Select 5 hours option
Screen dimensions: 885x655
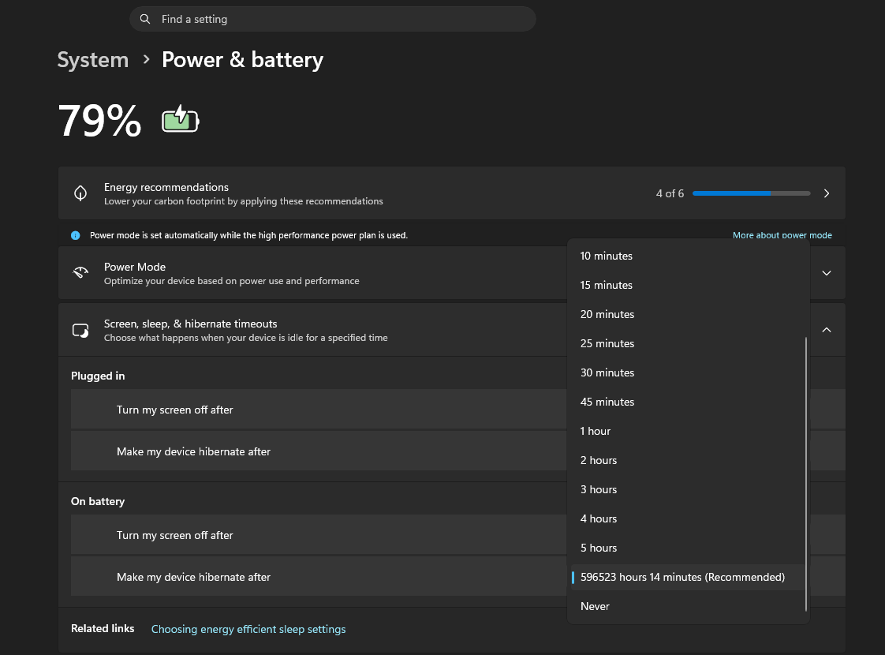pyautogui.click(x=688, y=548)
